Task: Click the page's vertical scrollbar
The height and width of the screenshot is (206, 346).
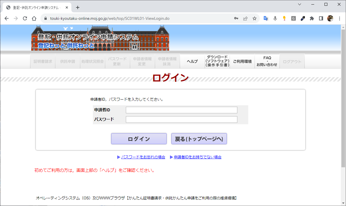Action: click(x=343, y=98)
